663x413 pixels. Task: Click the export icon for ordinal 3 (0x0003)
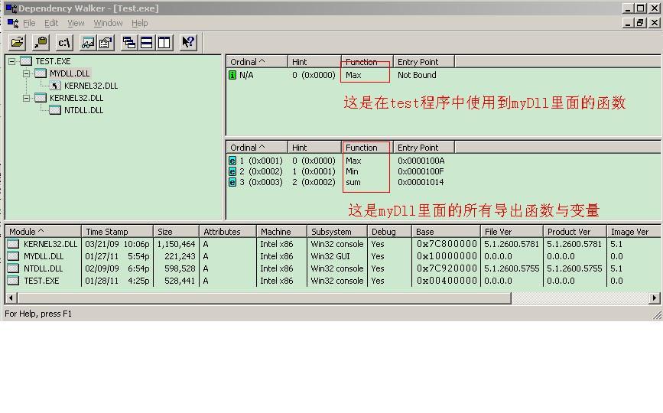tap(232, 182)
